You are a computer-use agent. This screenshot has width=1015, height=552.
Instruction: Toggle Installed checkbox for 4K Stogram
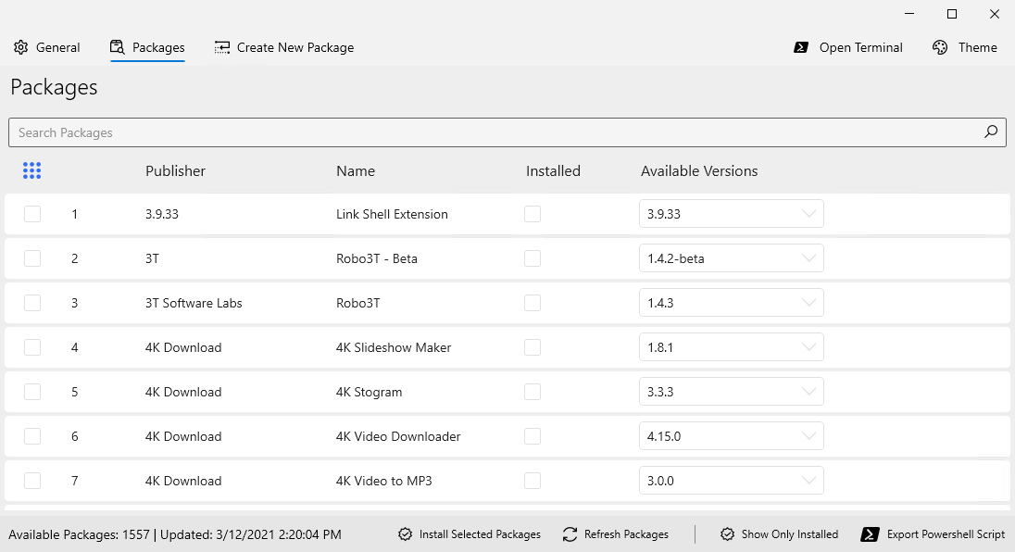pyautogui.click(x=533, y=392)
